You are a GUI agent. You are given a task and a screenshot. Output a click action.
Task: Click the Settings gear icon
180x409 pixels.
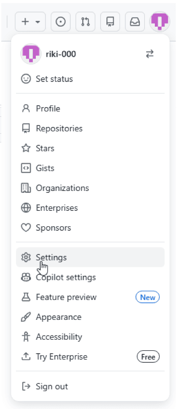point(26,257)
